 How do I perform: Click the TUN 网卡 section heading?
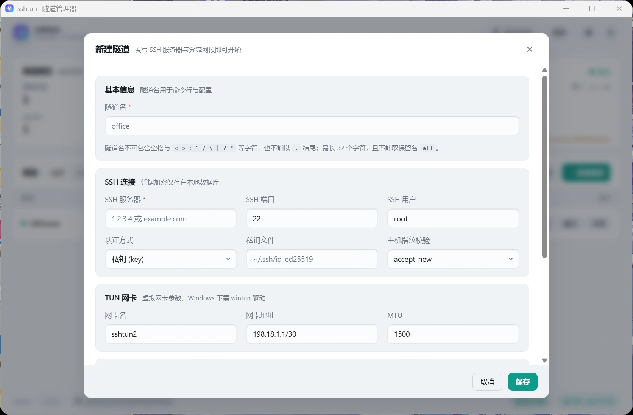[x=121, y=298]
